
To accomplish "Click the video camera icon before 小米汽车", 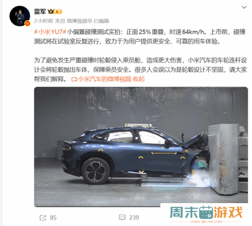I will (74, 79).
